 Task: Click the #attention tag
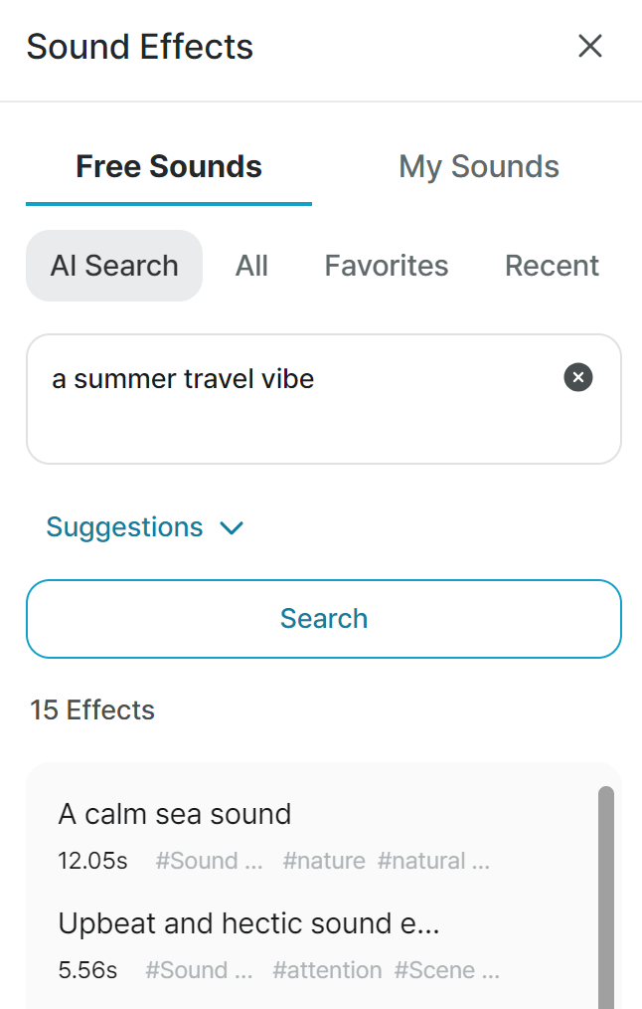pyautogui.click(x=327, y=970)
